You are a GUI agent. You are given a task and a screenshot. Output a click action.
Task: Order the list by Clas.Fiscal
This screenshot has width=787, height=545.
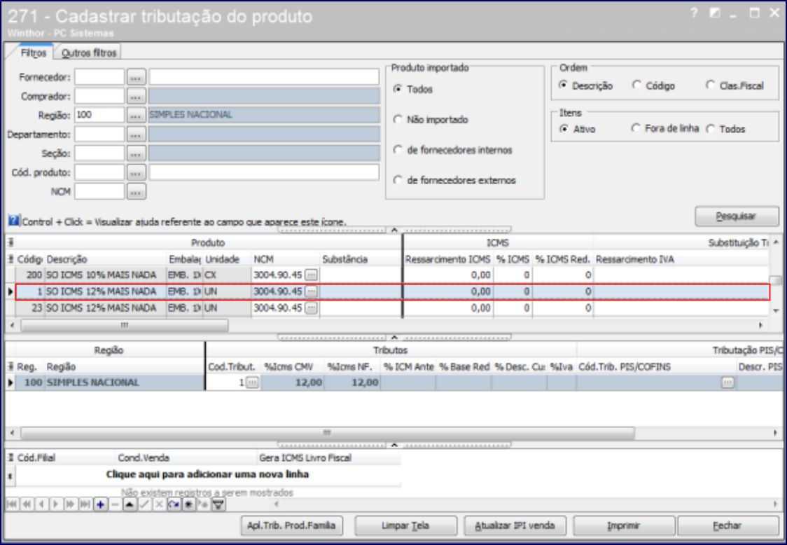click(734, 85)
